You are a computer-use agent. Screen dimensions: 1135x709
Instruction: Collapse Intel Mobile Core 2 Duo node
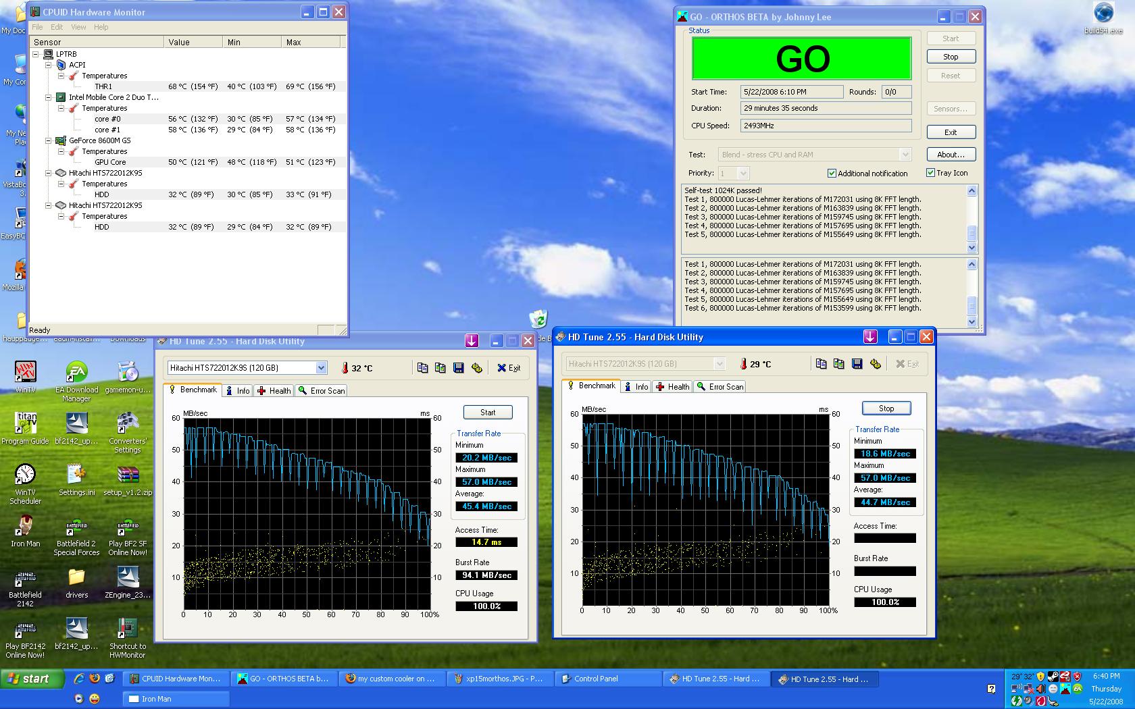(x=49, y=97)
